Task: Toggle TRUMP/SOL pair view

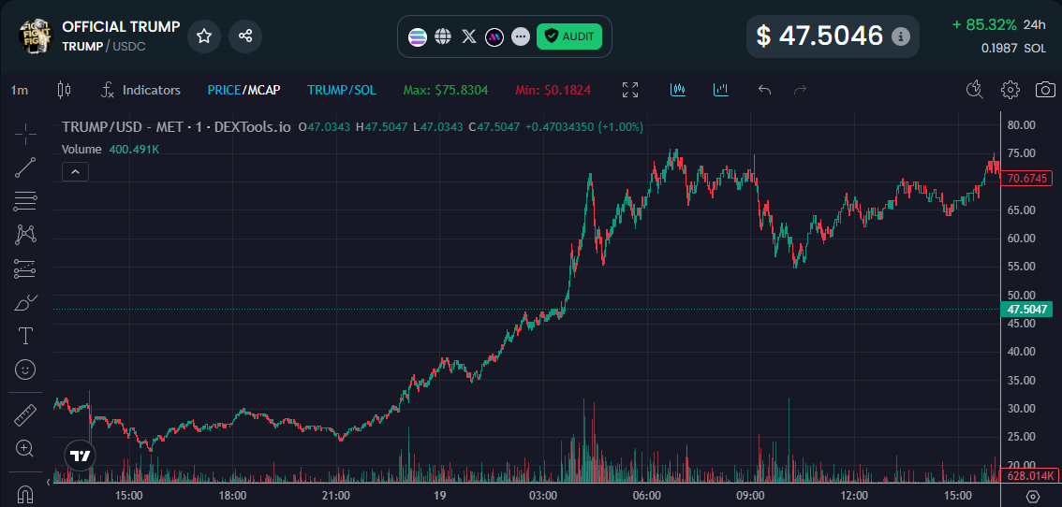Action: [x=341, y=90]
